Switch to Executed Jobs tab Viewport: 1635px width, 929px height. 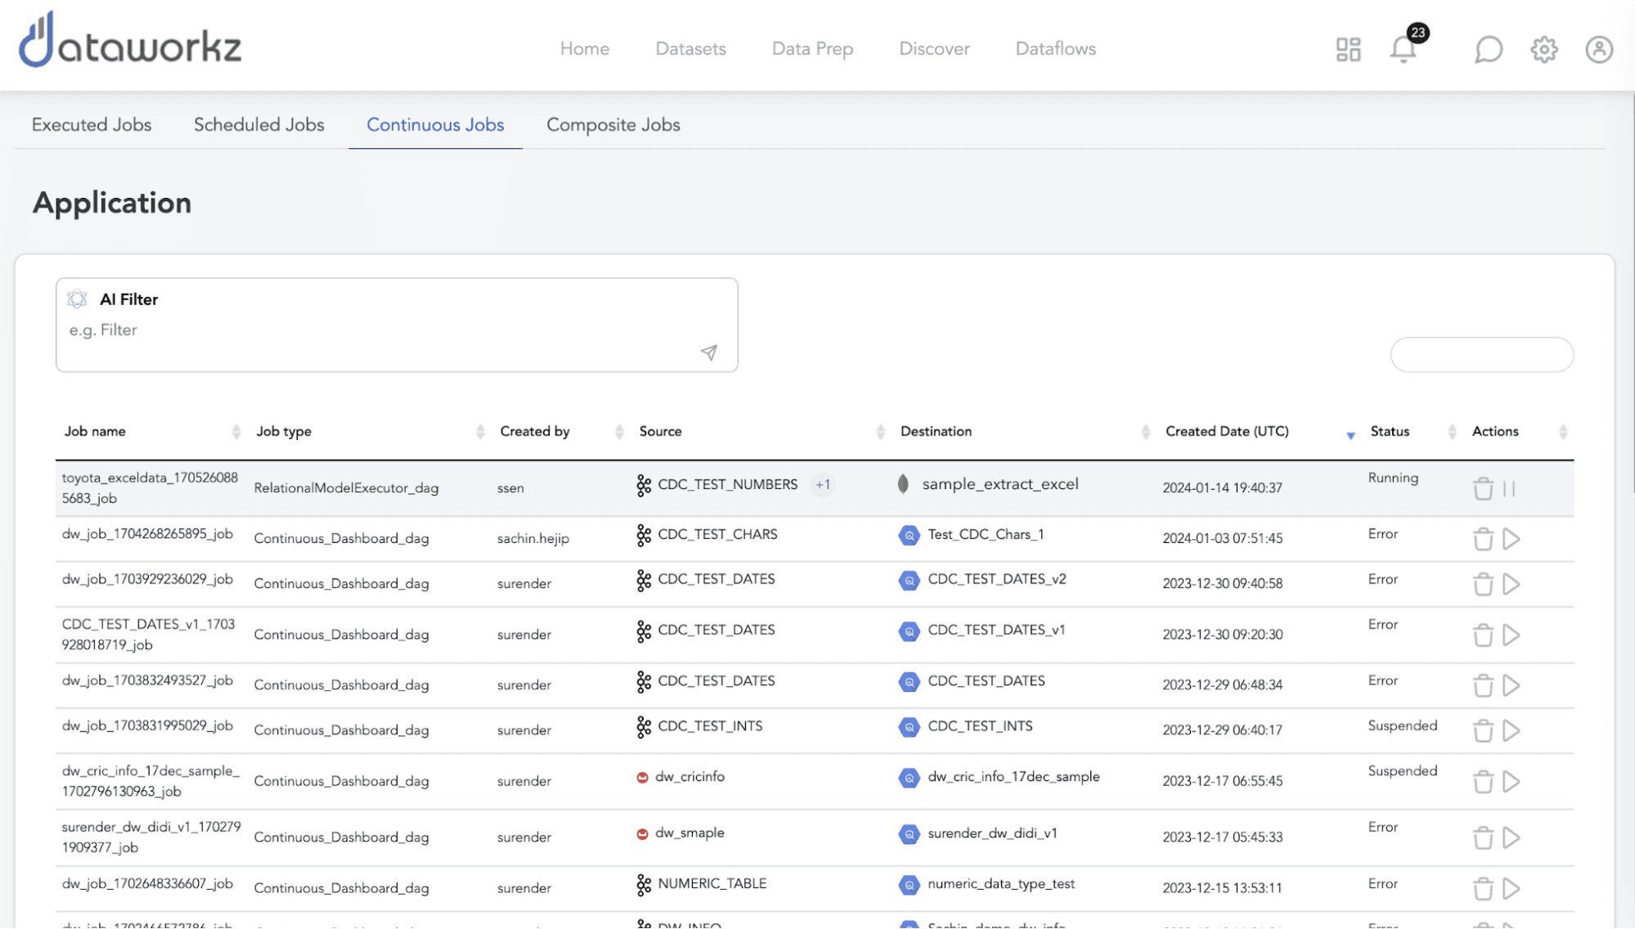tap(92, 125)
